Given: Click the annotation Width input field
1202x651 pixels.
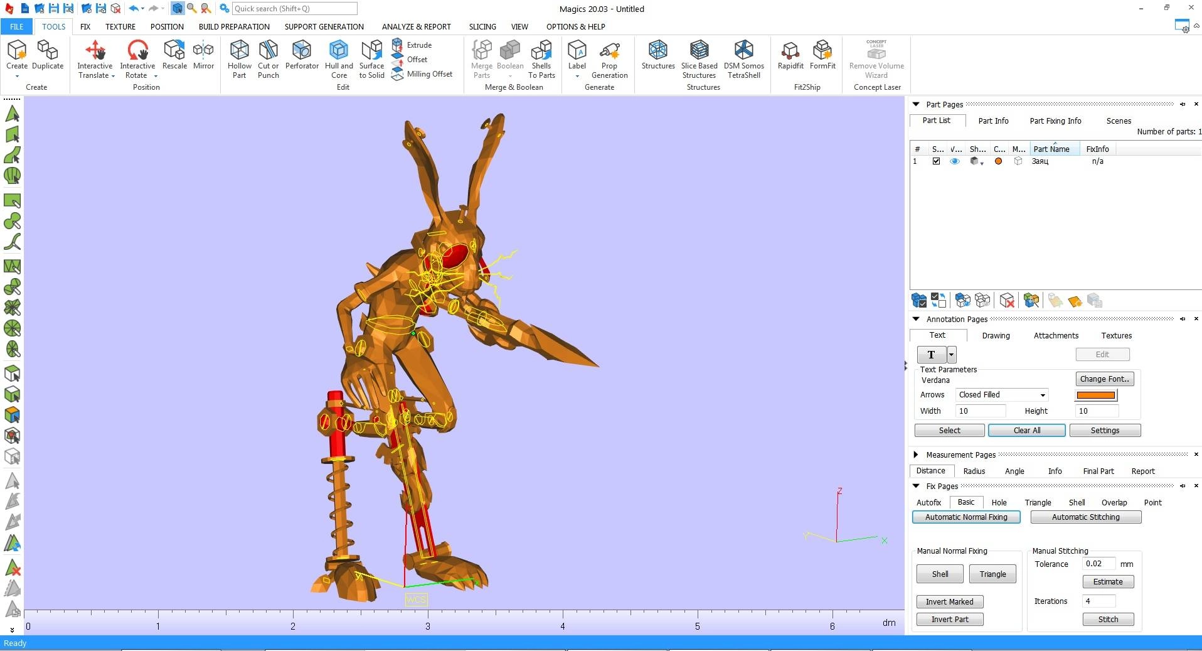Looking at the screenshot, I should tap(980, 411).
